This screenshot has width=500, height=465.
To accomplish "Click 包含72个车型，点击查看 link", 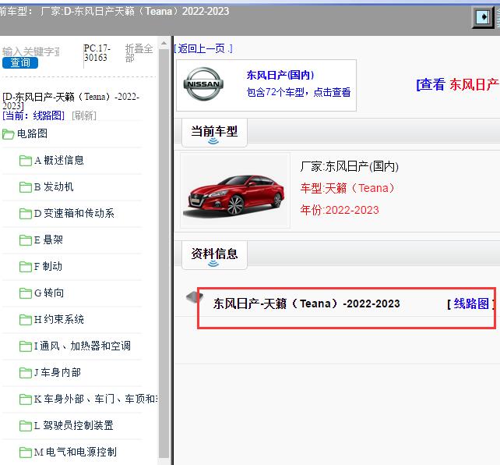I will click(x=298, y=92).
